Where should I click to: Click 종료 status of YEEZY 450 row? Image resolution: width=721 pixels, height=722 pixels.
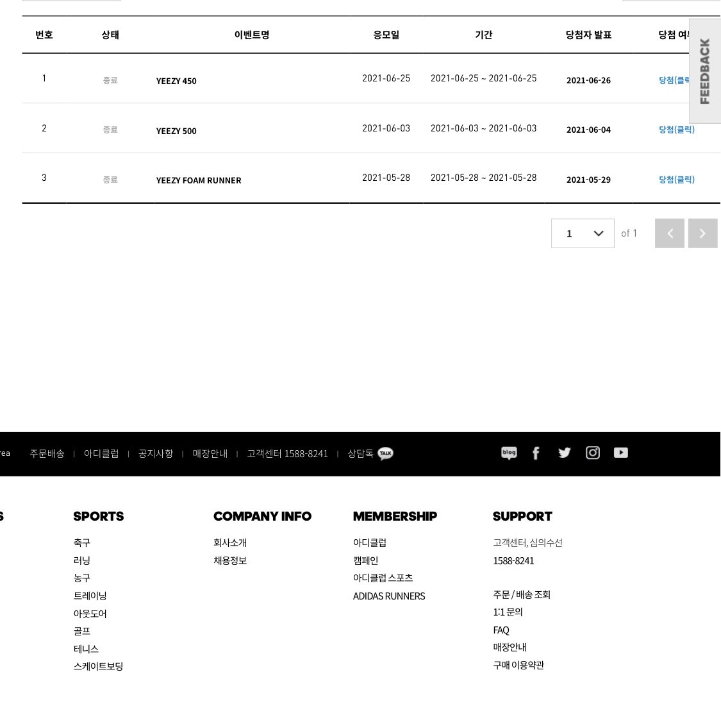click(x=110, y=81)
